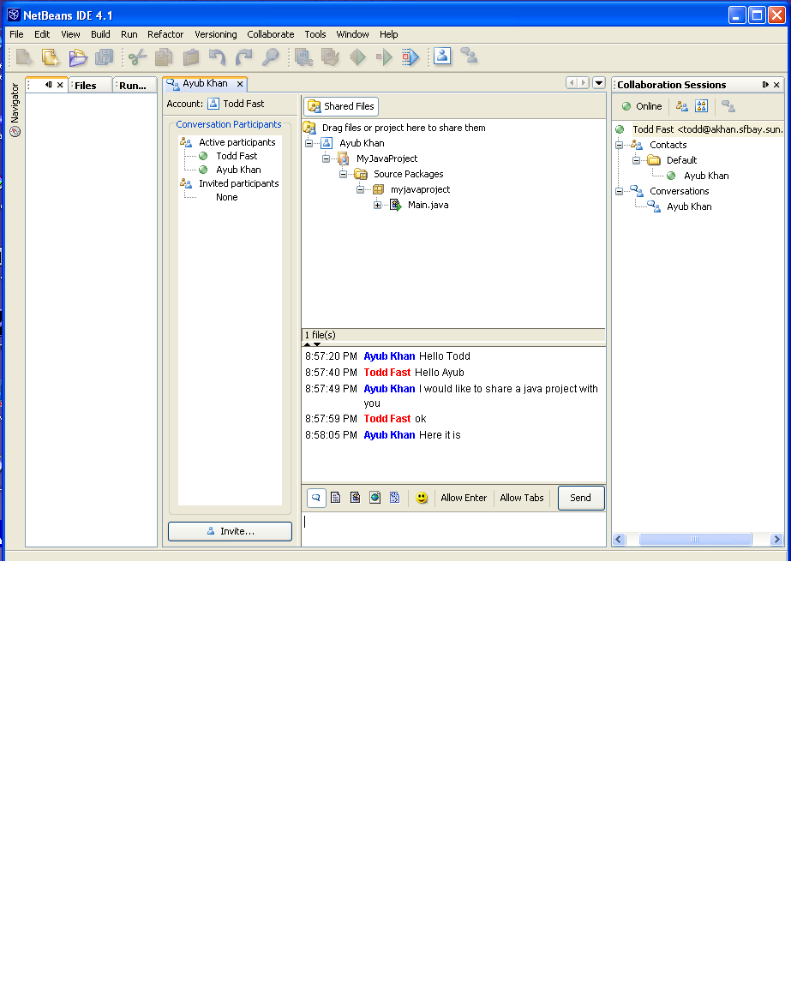Click the Invite... button

pos(230,531)
